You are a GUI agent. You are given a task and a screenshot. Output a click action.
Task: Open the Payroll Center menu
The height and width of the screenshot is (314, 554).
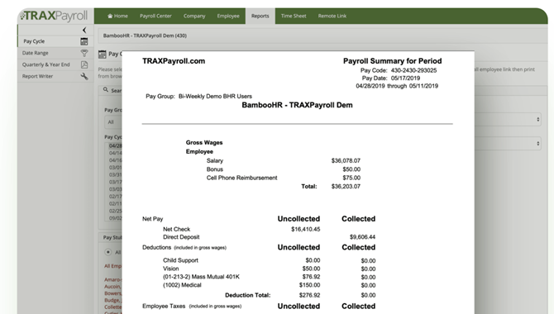(155, 16)
